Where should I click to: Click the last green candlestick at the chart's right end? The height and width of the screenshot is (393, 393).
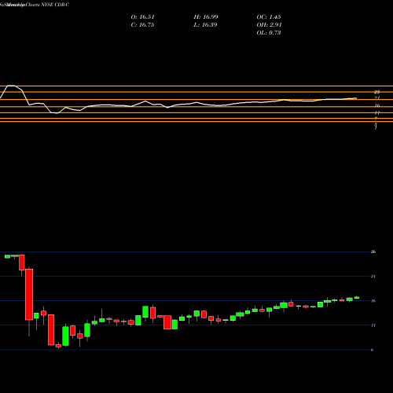point(357,297)
